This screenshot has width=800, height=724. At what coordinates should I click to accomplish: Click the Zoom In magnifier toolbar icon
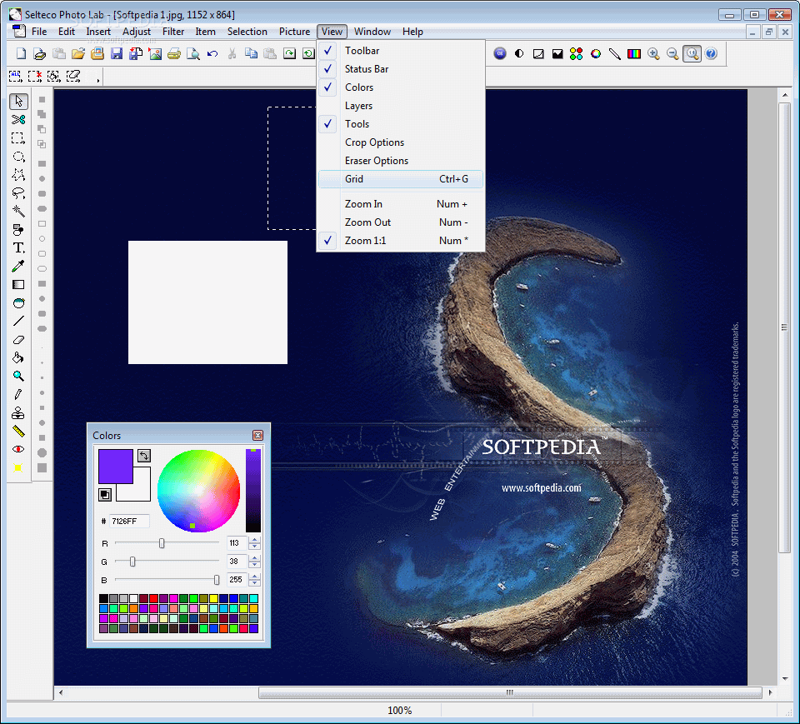point(653,53)
